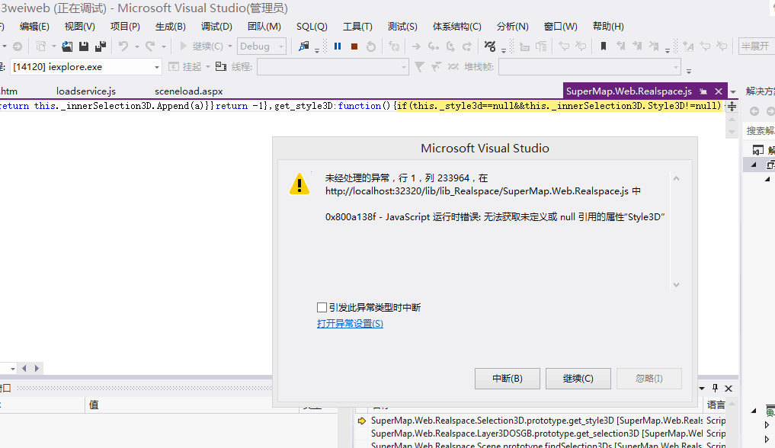Open the 工具(T) menu
This screenshot has height=448, width=775.
[x=358, y=27]
